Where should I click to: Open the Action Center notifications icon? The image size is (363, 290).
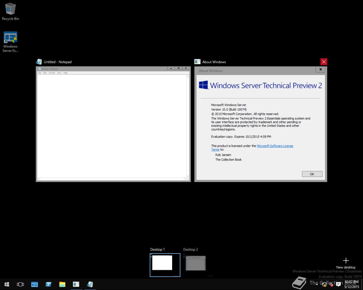pos(338,285)
